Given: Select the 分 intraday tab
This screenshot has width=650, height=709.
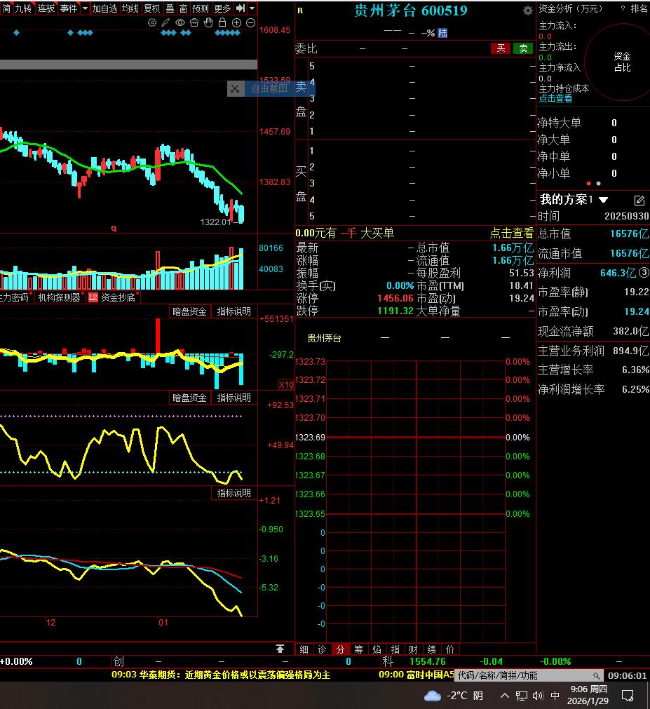Looking at the screenshot, I should click(x=340, y=649).
